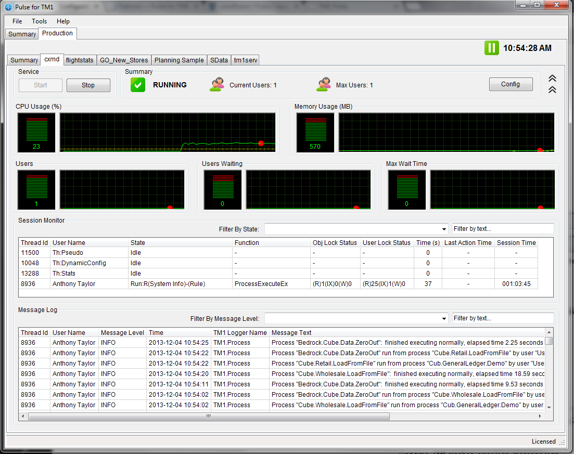Collapse panels with the upper double-chevron
This screenshot has height=454, width=574.
[552, 79]
